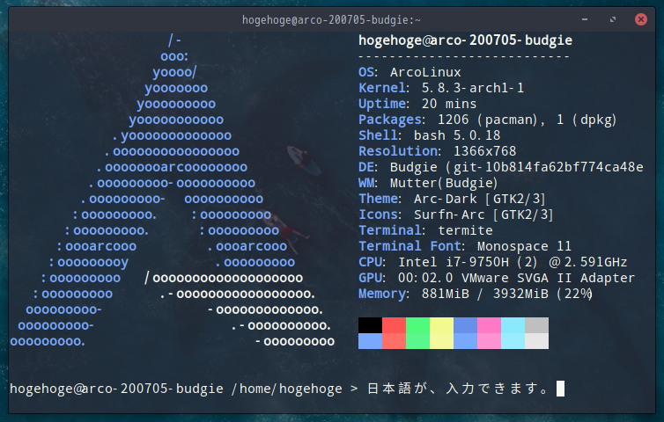Image resolution: width=664 pixels, height=422 pixels.
Task: Click the WM: Mutter(Budgie) line
Action: coord(428,183)
